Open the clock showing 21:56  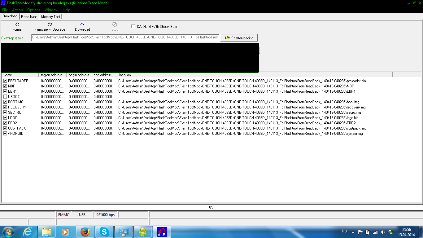pos(406,232)
